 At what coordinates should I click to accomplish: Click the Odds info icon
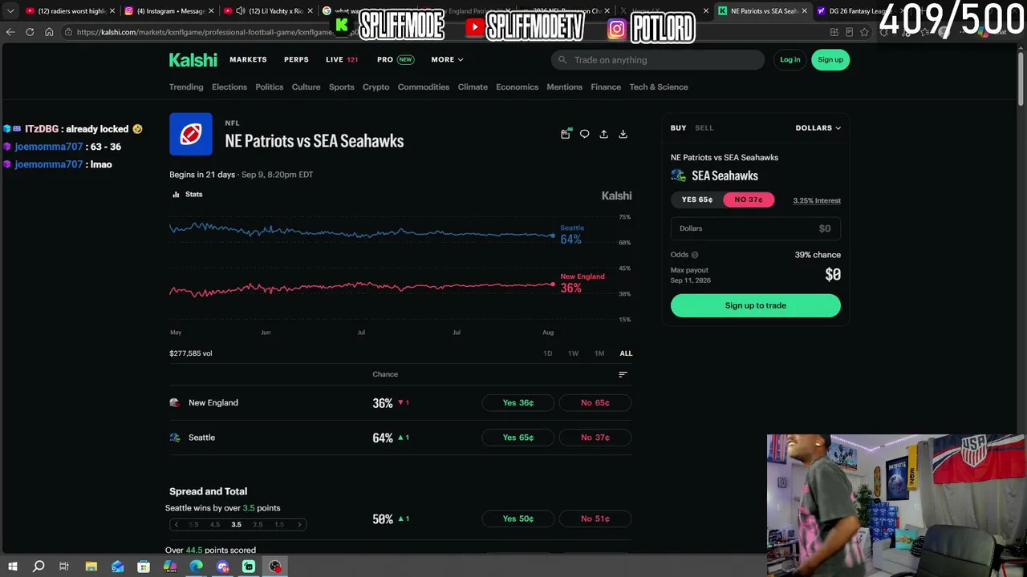click(x=695, y=255)
